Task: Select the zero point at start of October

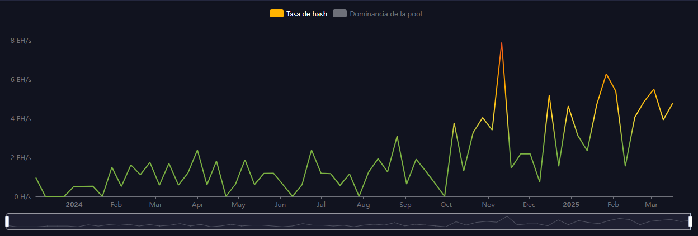Action: click(x=445, y=196)
